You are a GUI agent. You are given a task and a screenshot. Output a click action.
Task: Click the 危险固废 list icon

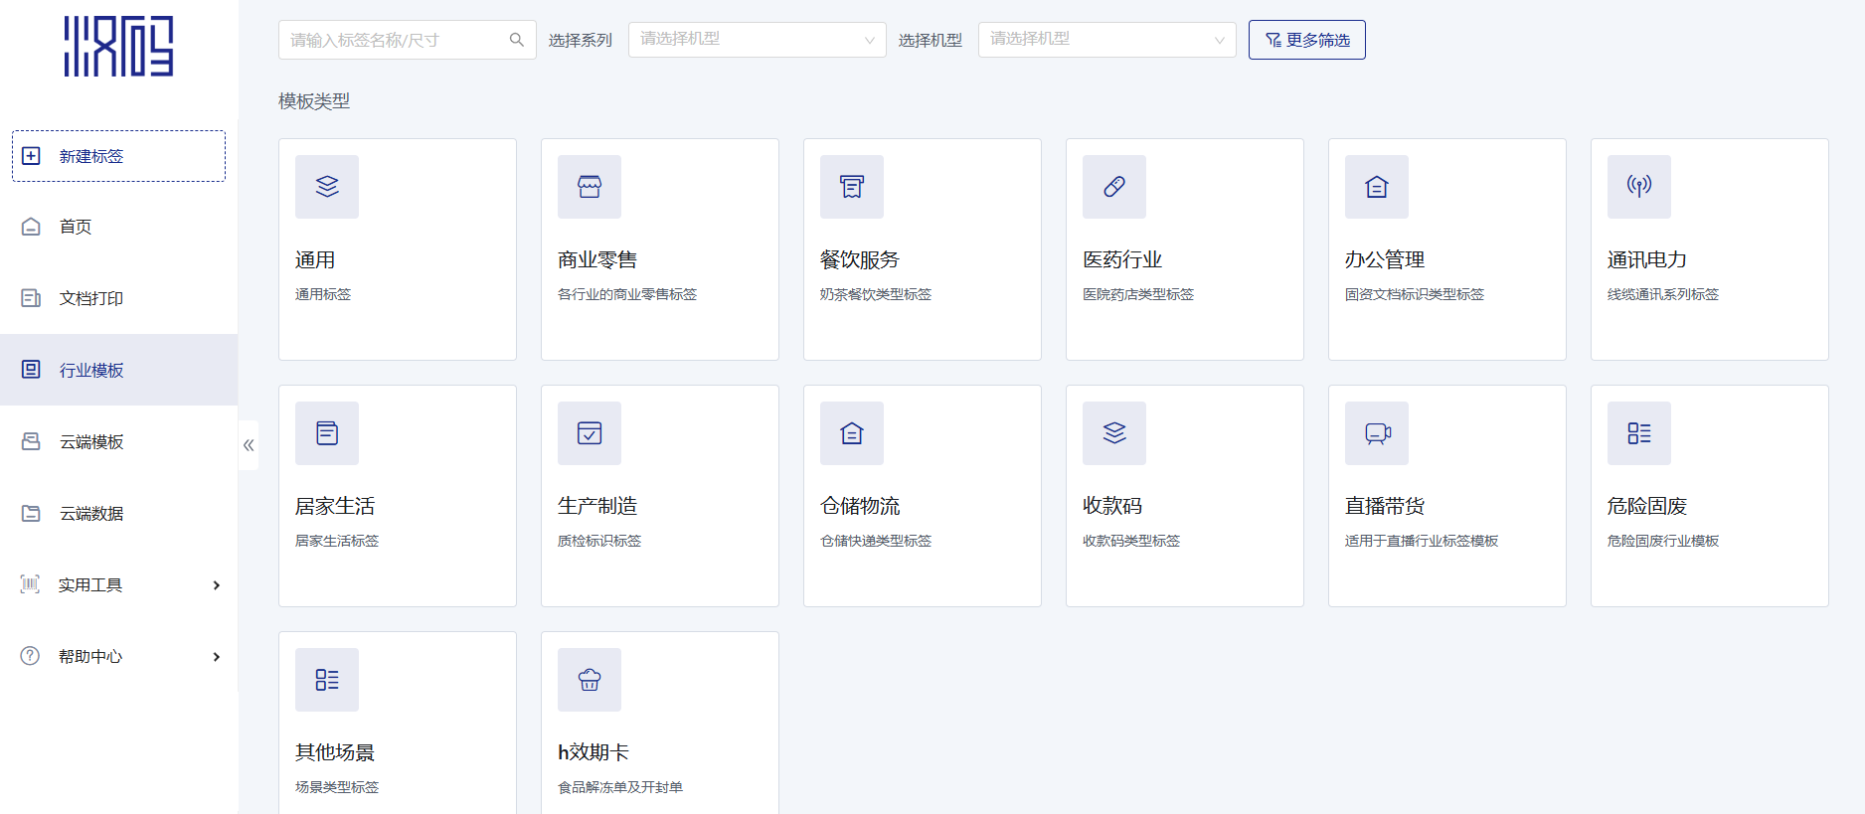(x=1639, y=433)
